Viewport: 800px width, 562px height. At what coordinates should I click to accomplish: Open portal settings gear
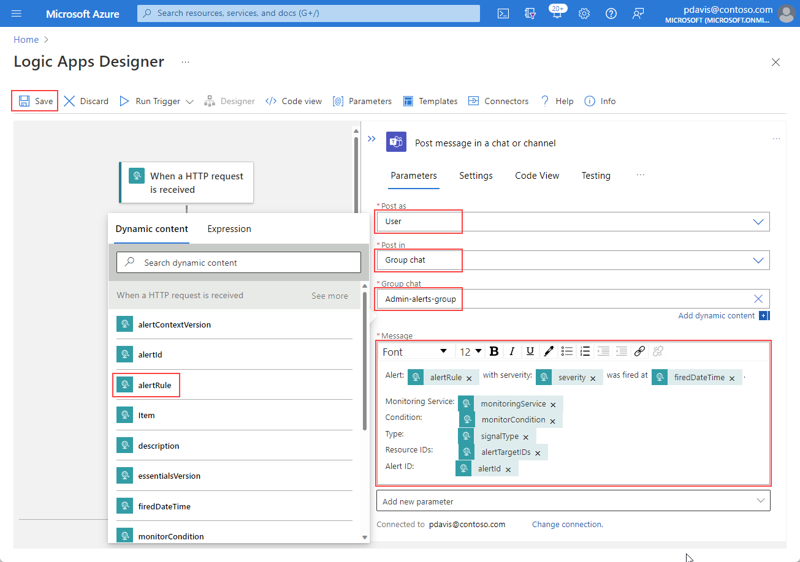click(584, 13)
